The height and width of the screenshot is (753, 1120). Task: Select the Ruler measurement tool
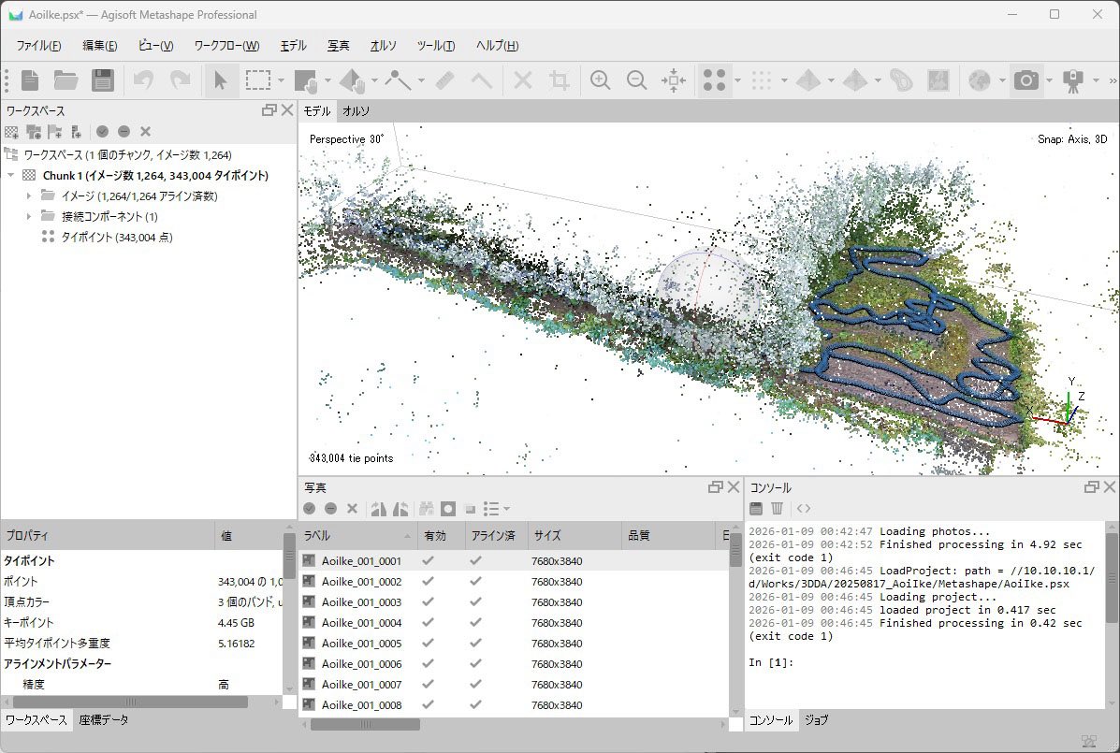click(444, 80)
